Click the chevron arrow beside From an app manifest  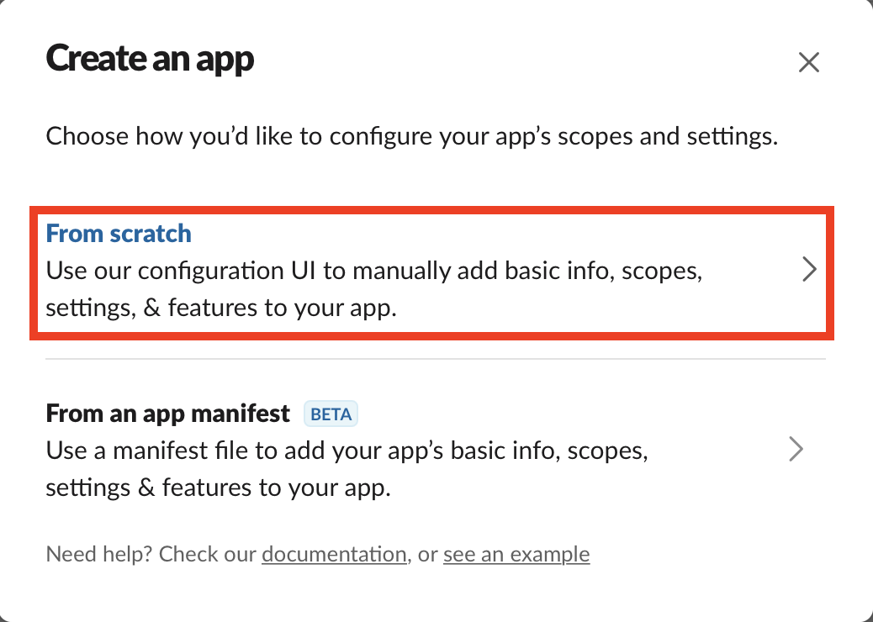click(x=796, y=449)
